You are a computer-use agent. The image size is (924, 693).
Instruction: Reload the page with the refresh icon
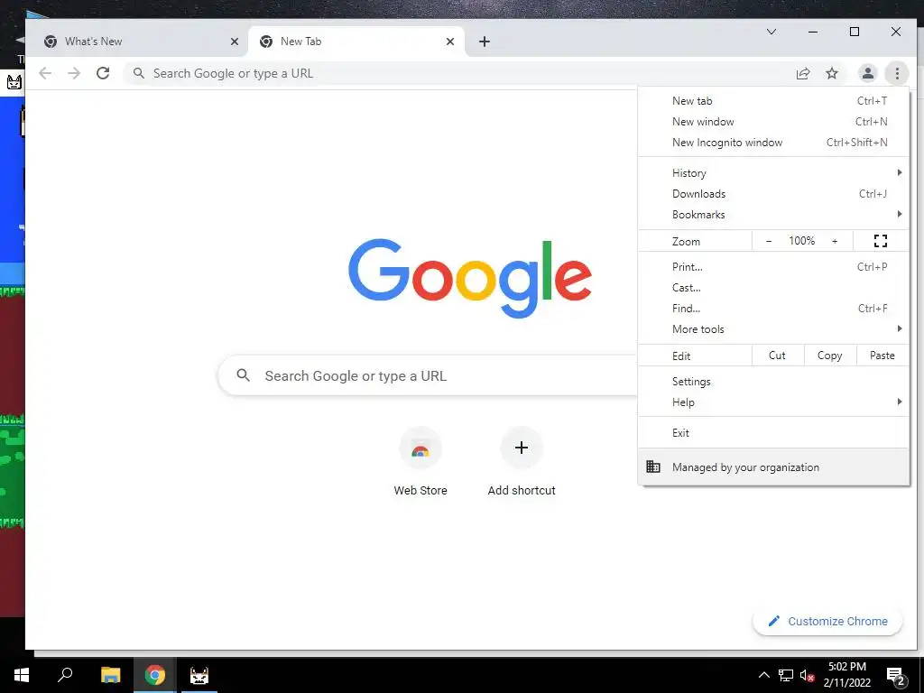click(x=103, y=73)
